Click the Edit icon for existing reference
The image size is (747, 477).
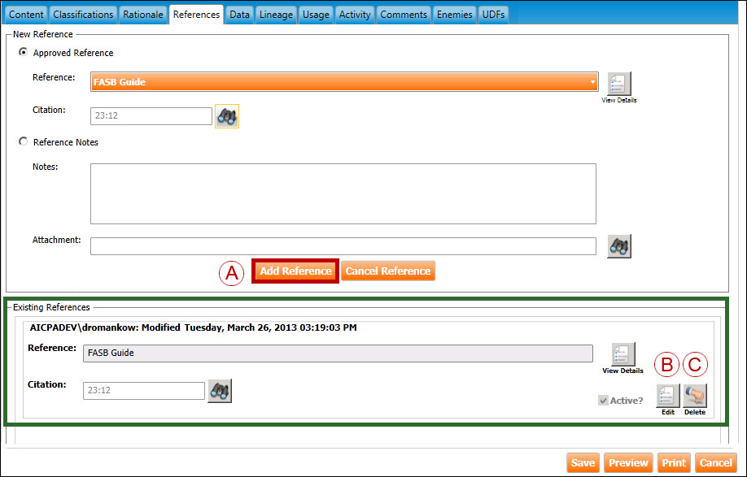pyautogui.click(x=668, y=396)
